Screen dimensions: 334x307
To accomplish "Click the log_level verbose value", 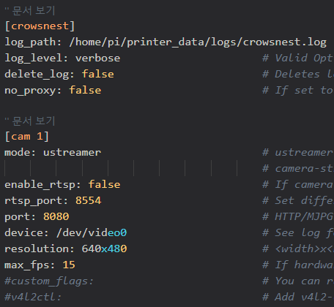I will [97, 58].
